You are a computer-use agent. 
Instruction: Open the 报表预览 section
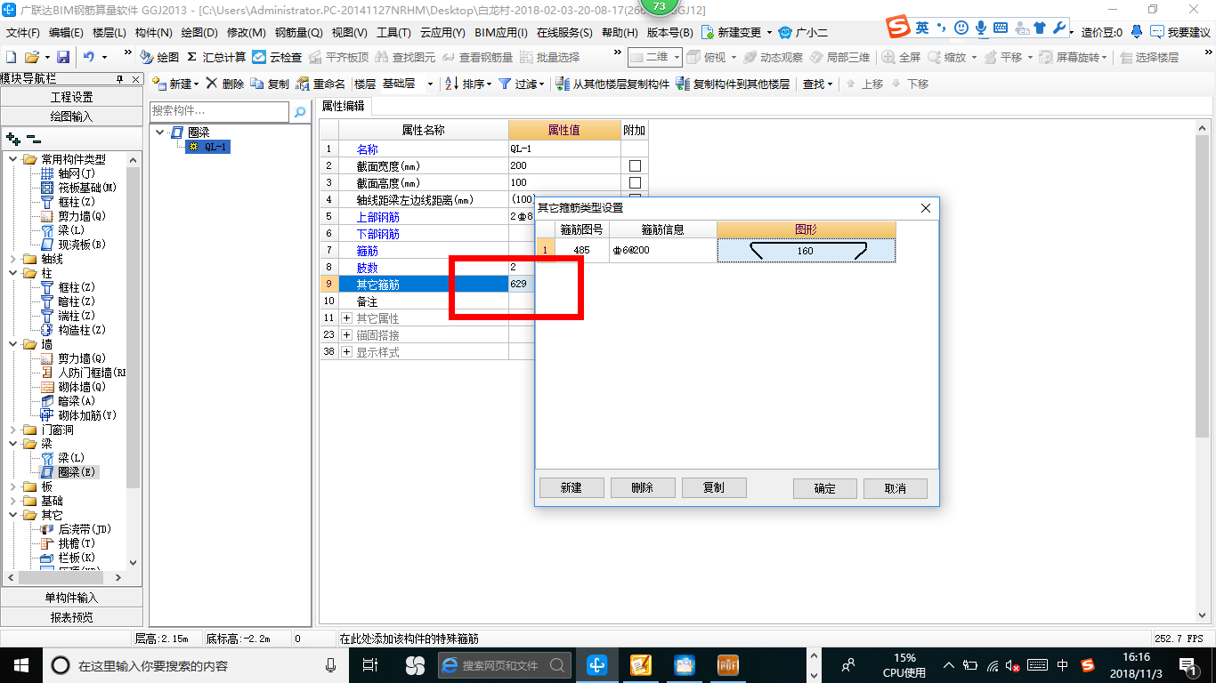pos(71,617)
